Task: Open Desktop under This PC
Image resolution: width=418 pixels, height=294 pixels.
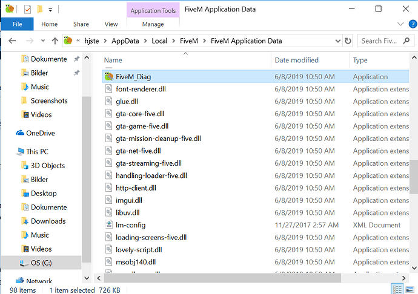Action: pyautogui.click(x=39, y=194)
